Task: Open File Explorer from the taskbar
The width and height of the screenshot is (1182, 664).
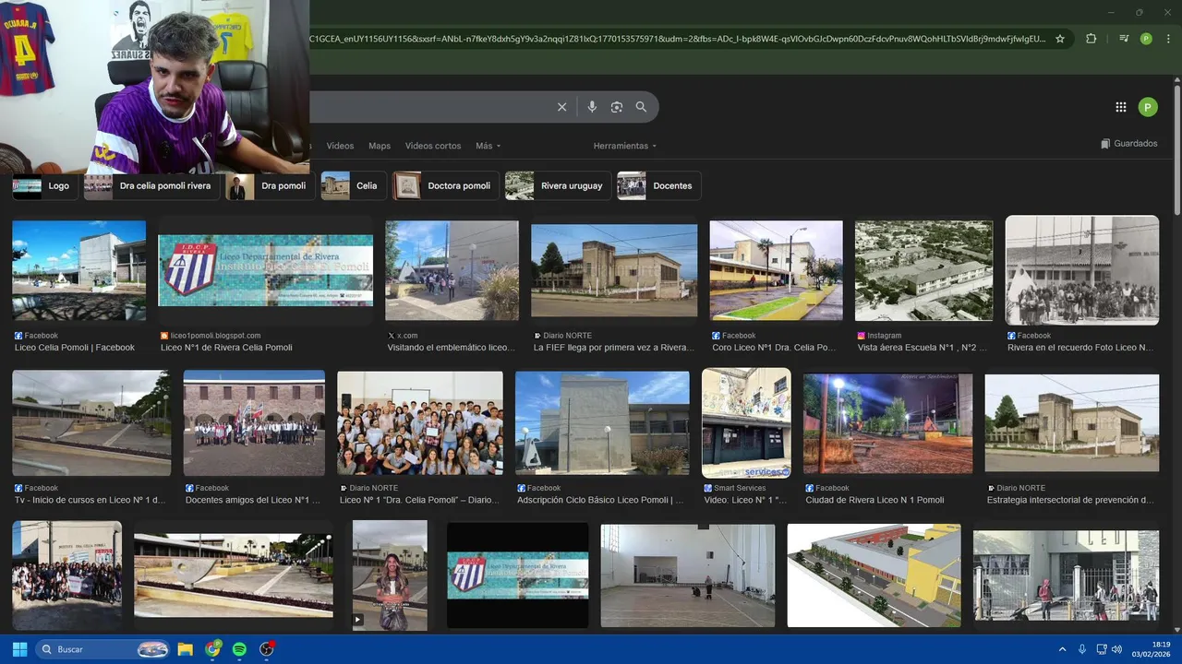Action: tap(185, 649)
